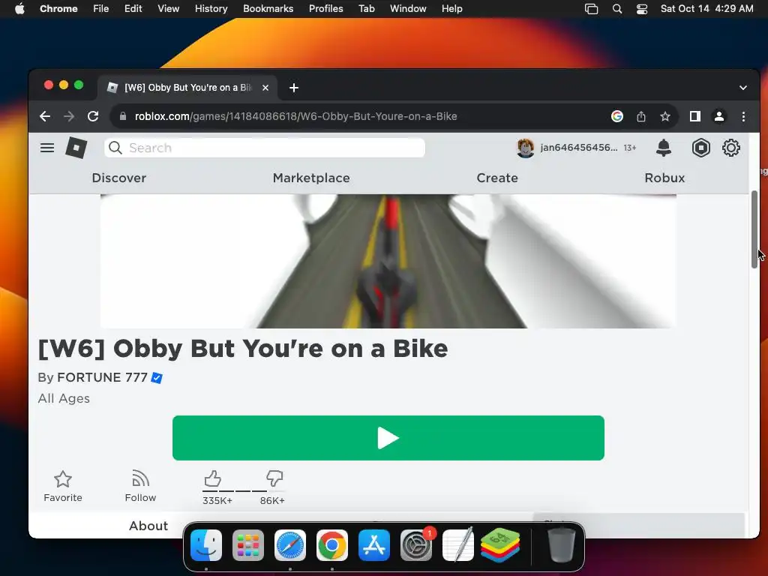This screenshot has height=576, width=768.
Task: Click the date and time in menu bar
Action: [706, 8]
